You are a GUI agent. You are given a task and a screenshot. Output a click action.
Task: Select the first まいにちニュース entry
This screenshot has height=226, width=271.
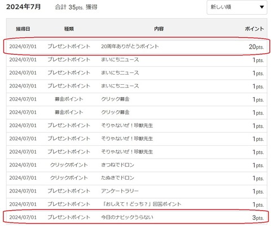pyautogui.click(x=120, y=60)
